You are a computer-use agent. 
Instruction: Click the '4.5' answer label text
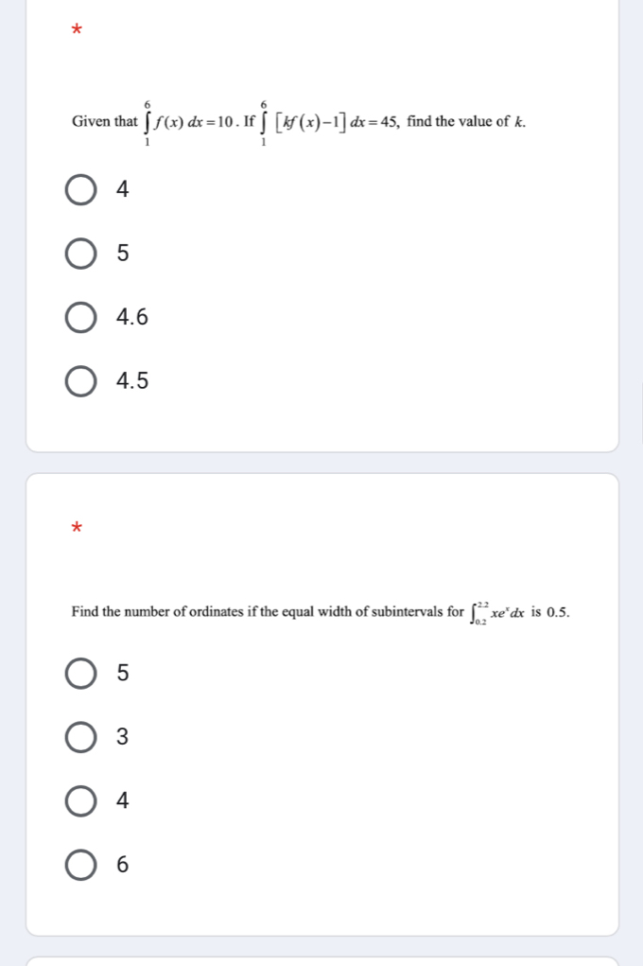pos(131,382)
